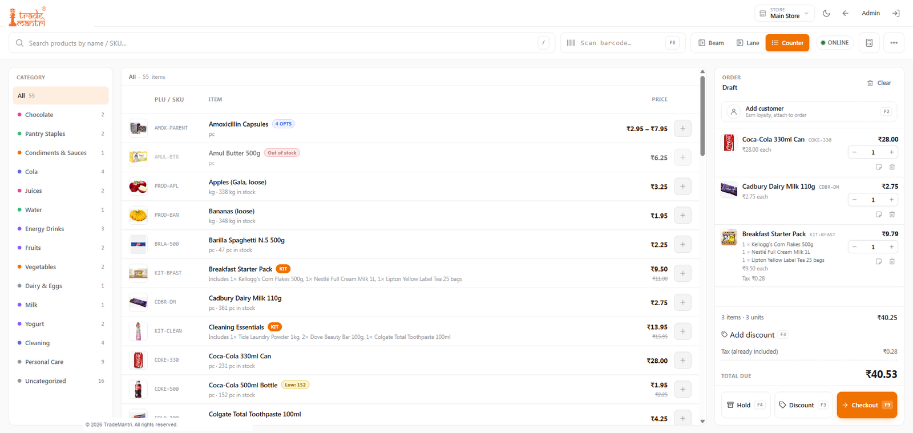This screenshot has height=433, width=913.
Task: Click the back arrow icon in header
Action: pyautogui.click(x=845, y=13)
